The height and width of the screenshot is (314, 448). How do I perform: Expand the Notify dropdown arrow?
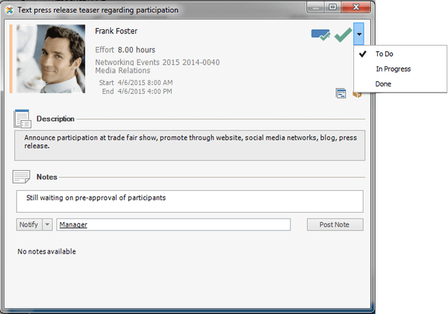click(48, 224)
